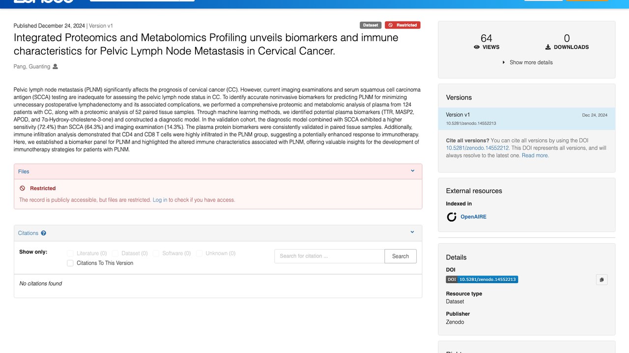Open the Log in link
The width and height of the screenshot is (629, 353).
tap(160, 200)
